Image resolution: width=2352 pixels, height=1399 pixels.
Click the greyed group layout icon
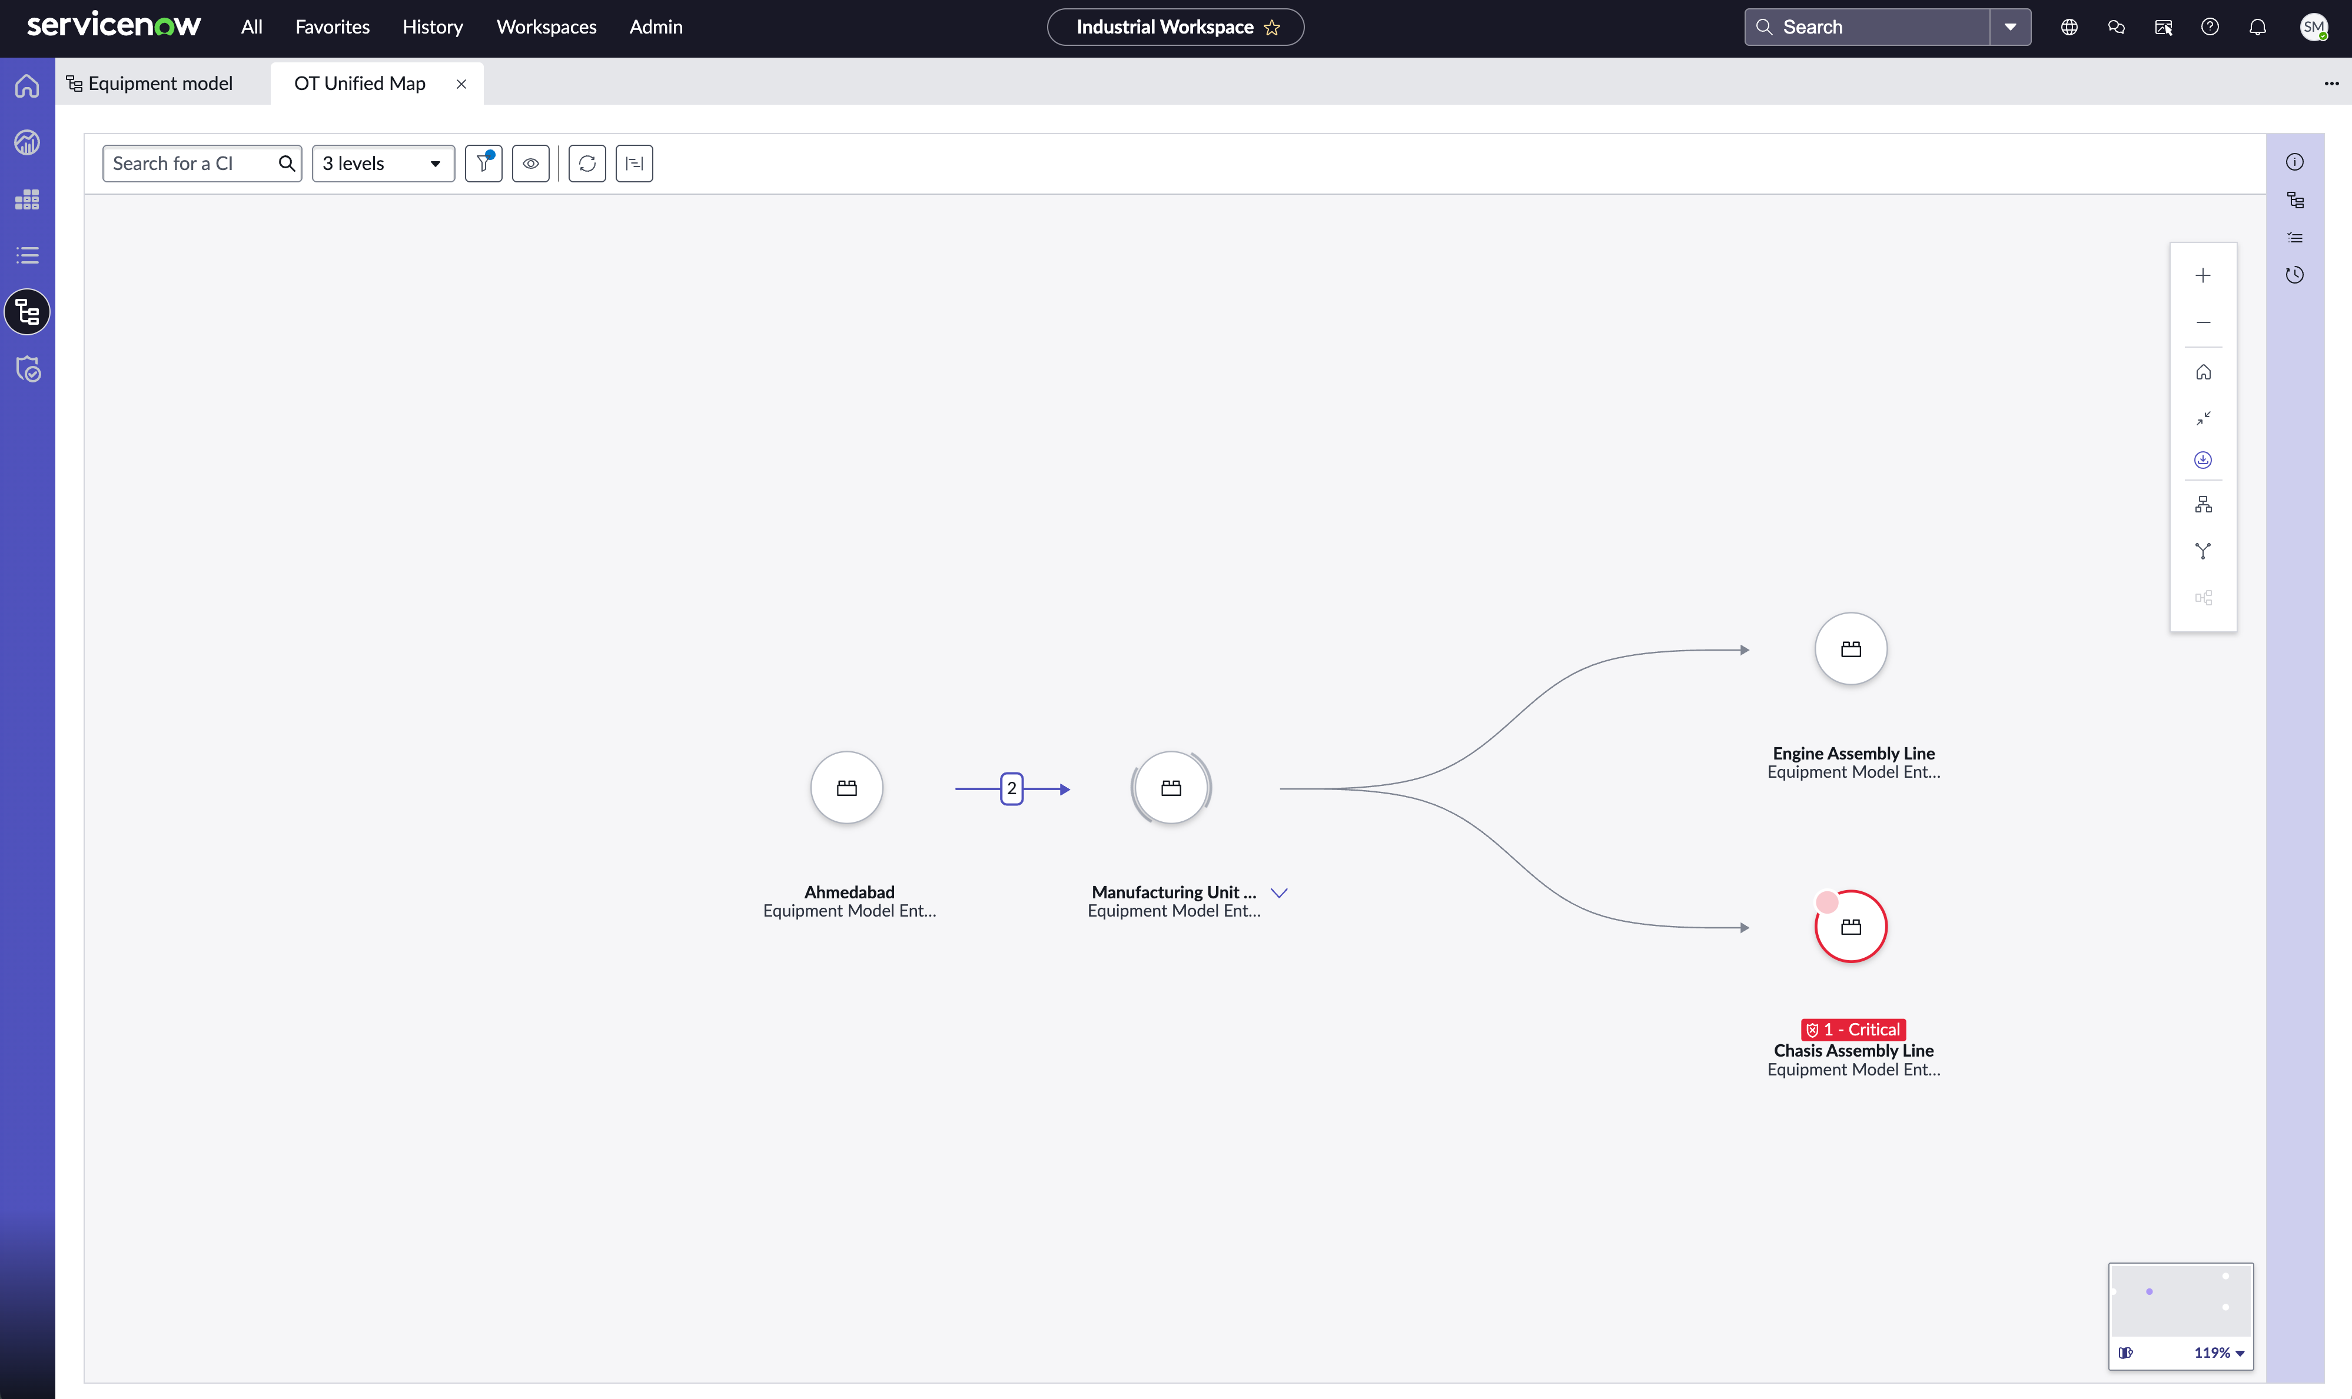coord(2203,598)
